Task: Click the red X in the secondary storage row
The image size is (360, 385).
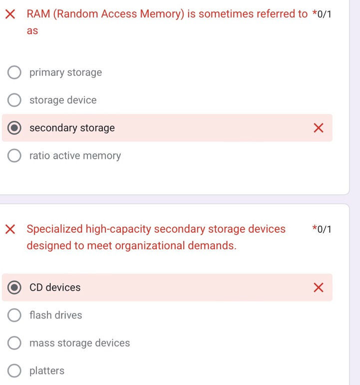Action: 318,128
